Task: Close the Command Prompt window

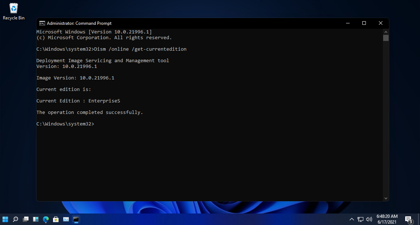Action: click(381, 23)
